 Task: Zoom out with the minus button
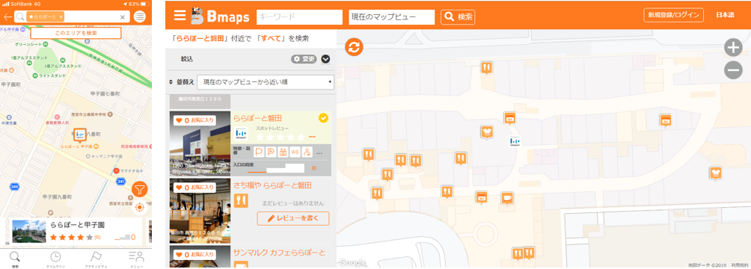pos(733,70)
